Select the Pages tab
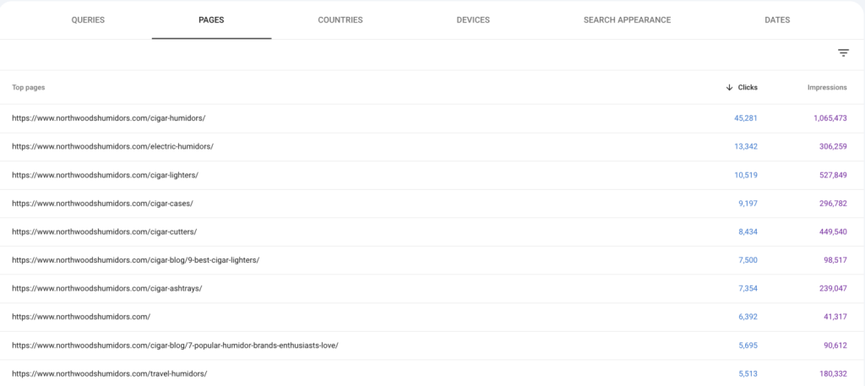Viewport: 865px width, 386px height. (211, 20)
